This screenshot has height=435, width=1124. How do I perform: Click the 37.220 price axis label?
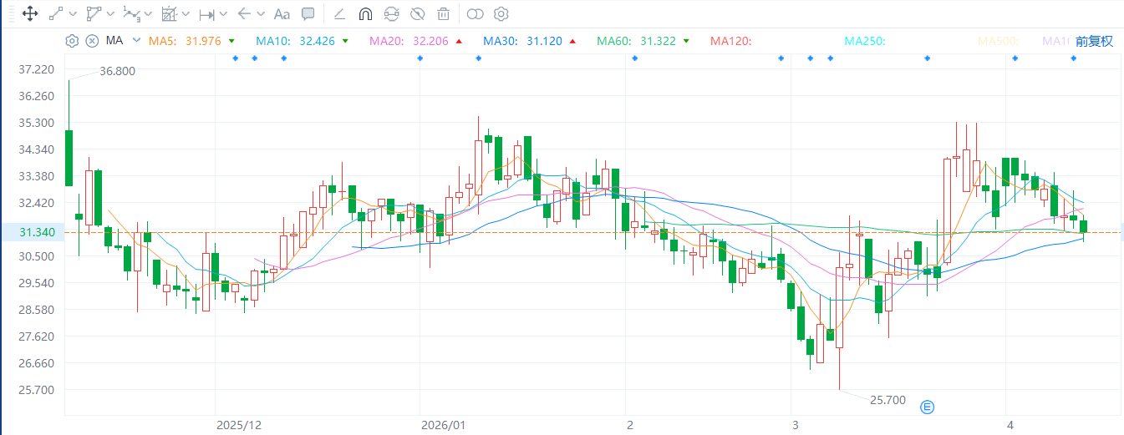(36, 69)
